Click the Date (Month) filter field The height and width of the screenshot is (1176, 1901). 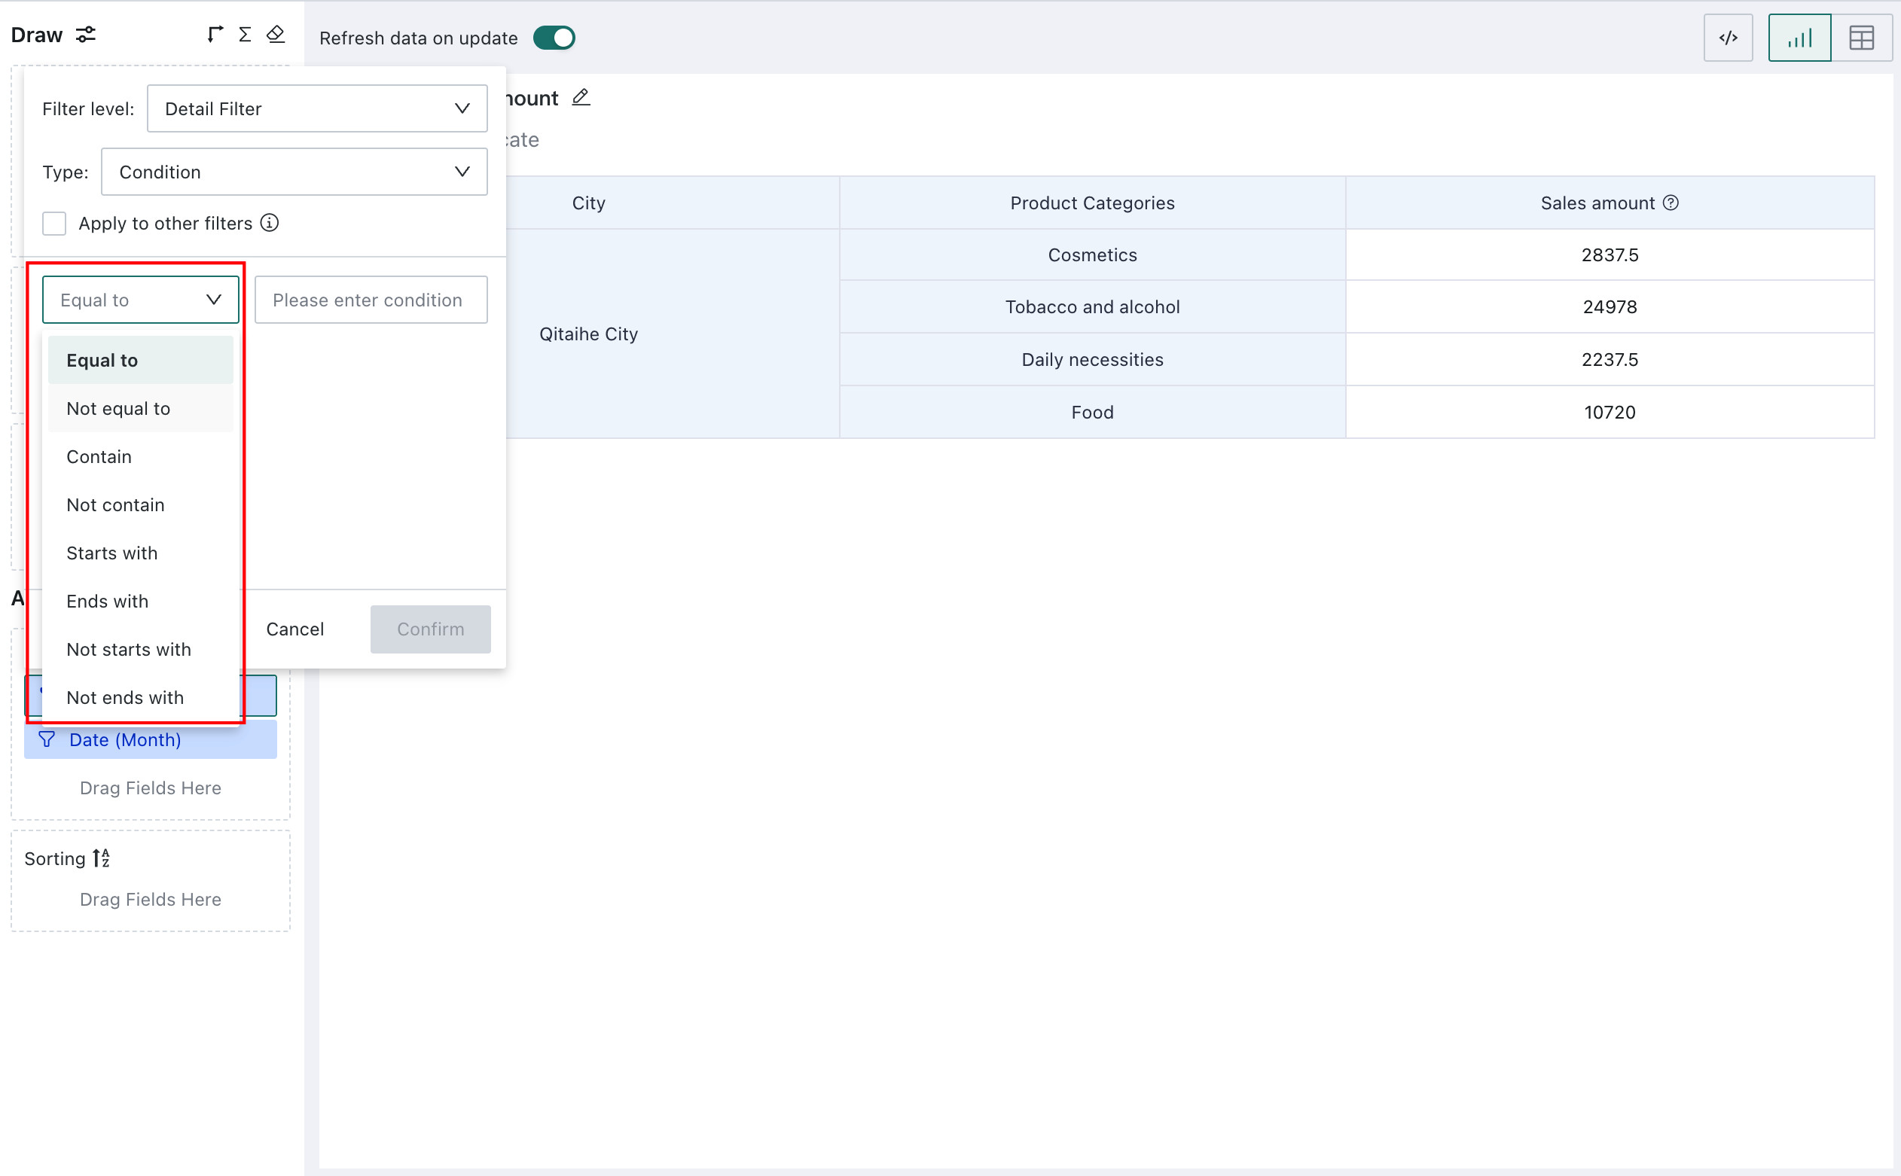(151, 739)
